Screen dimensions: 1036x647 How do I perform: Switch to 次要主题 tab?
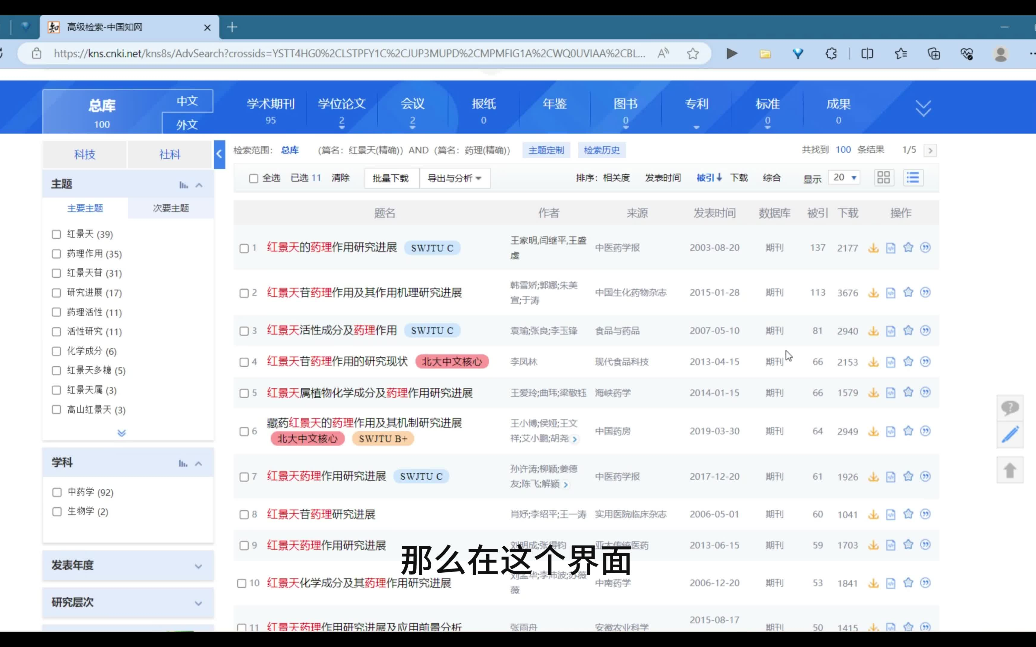(171, 208)
